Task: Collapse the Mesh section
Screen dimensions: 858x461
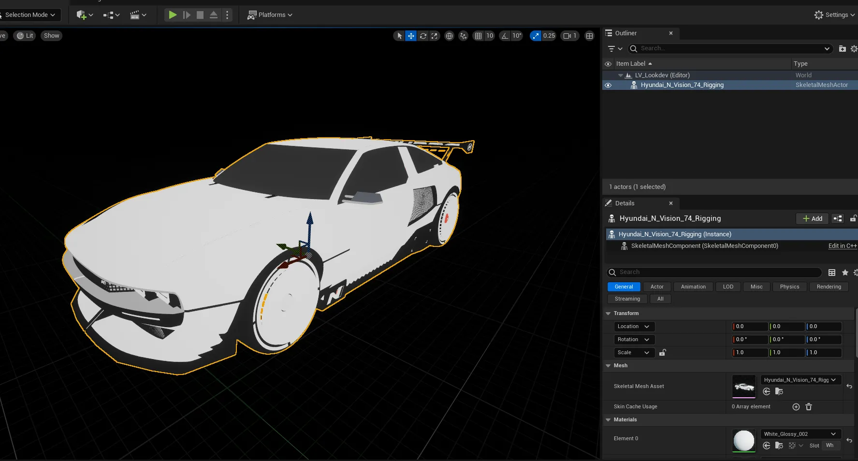Action: pyautogui.click(x=608, y=366)
